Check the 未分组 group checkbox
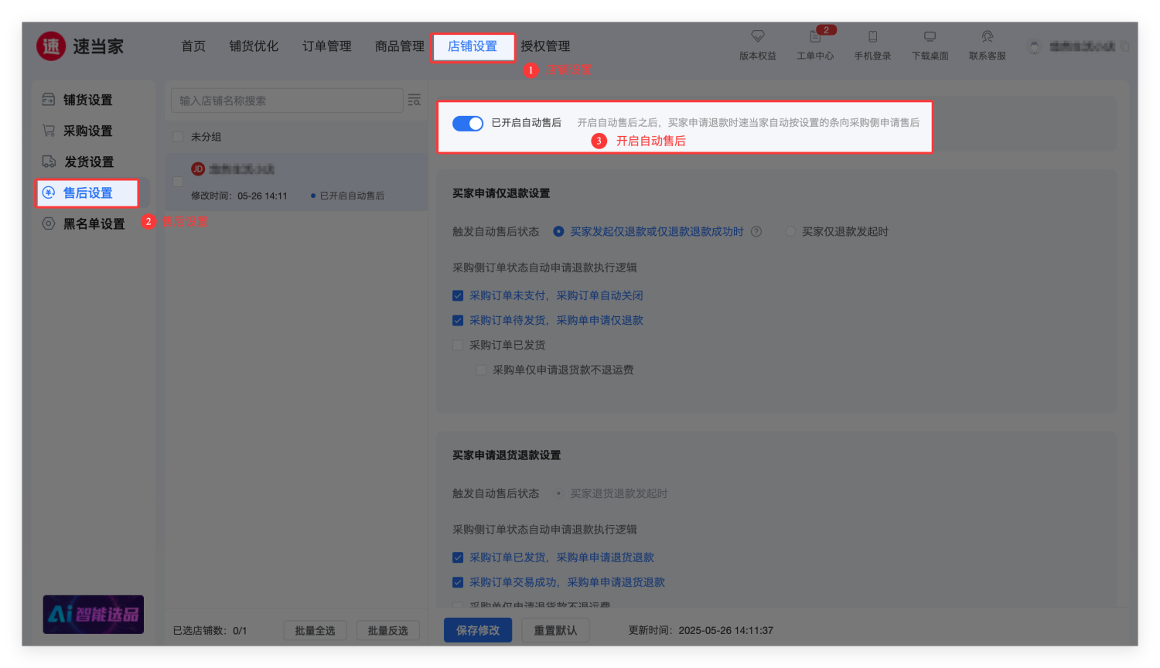 coord(178,137)
